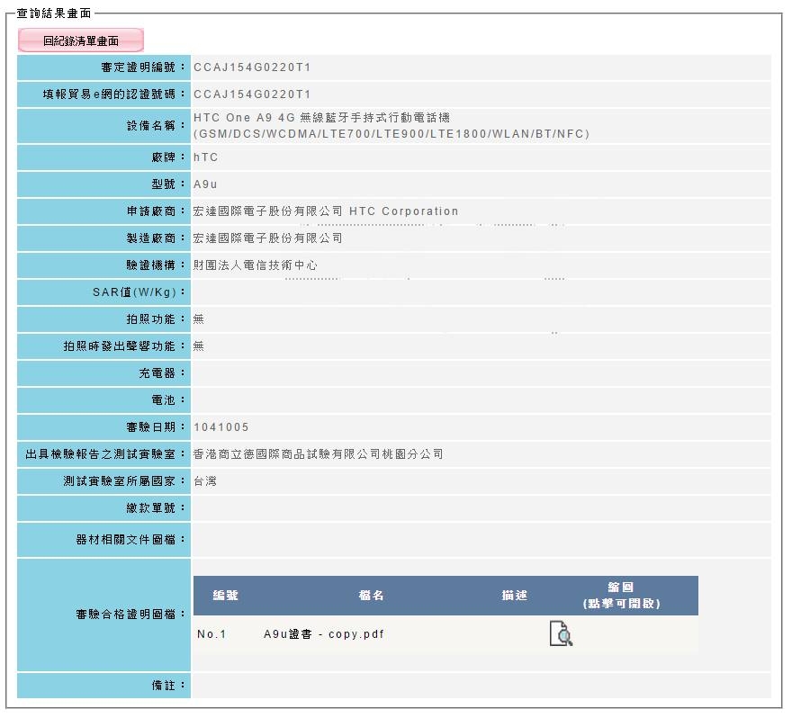Click the 描述 column header
792x718 pixels.
point(515,596)
